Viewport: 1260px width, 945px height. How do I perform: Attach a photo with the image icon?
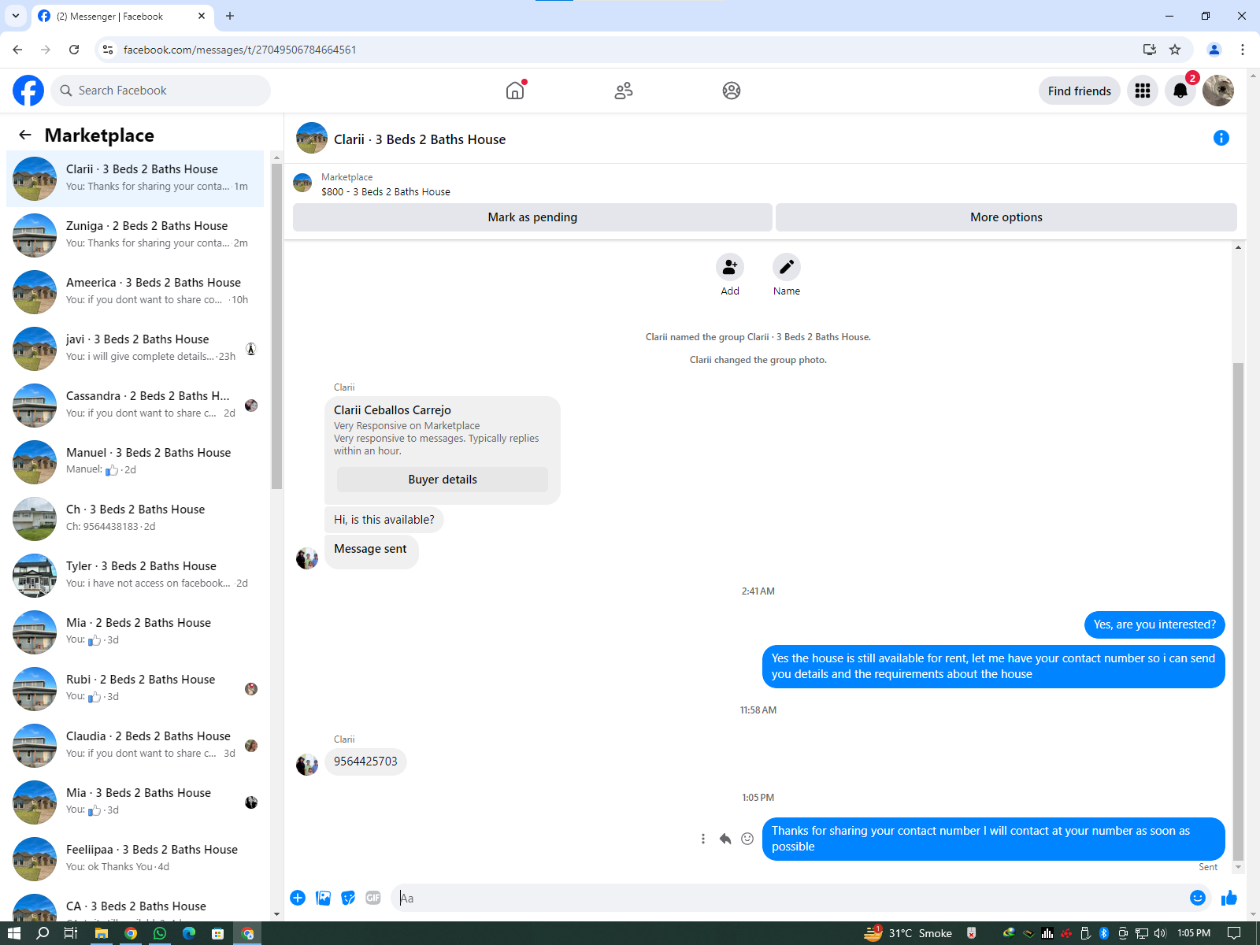[x=323, y=898]
